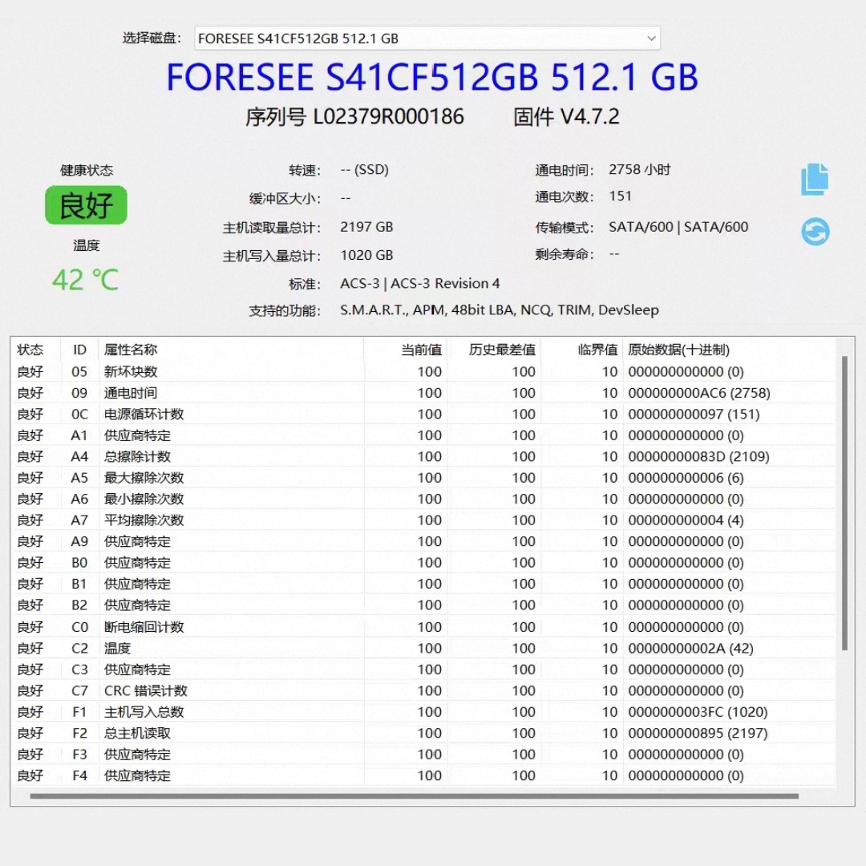866x866 pixels.
Task: Select the B2 供应商特定 row
Action: (x=423, y=605)
